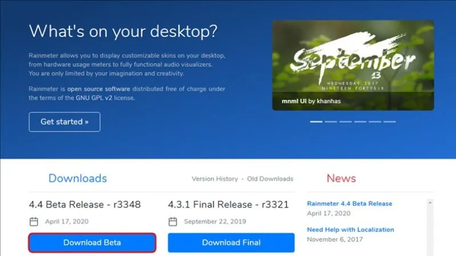This screenshot has width=456, height=256.
Task: Click the September 22, 2019 release date
Action: point(215,221)
